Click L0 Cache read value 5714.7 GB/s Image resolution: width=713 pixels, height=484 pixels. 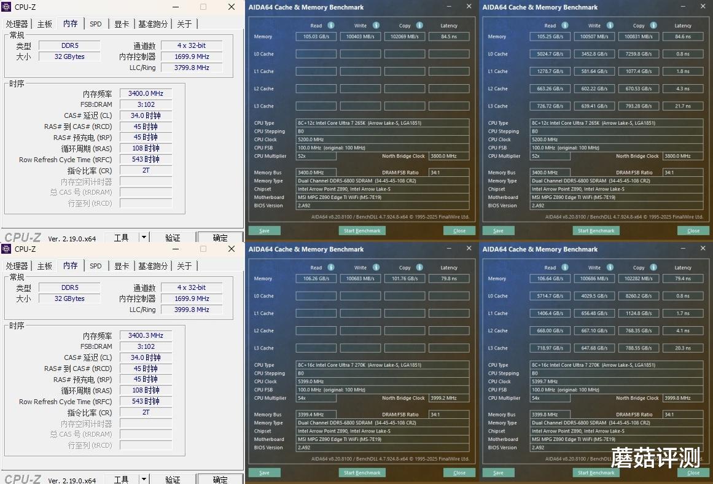click(550, 295)
